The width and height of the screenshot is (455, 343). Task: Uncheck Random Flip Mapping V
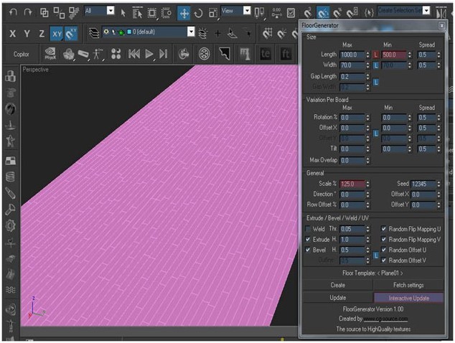[x=384, y=240]
